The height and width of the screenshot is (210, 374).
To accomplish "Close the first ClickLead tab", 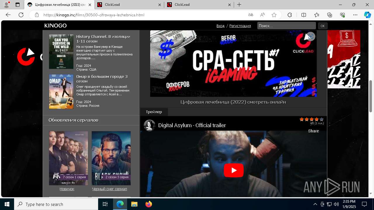I will coord(160,5).
